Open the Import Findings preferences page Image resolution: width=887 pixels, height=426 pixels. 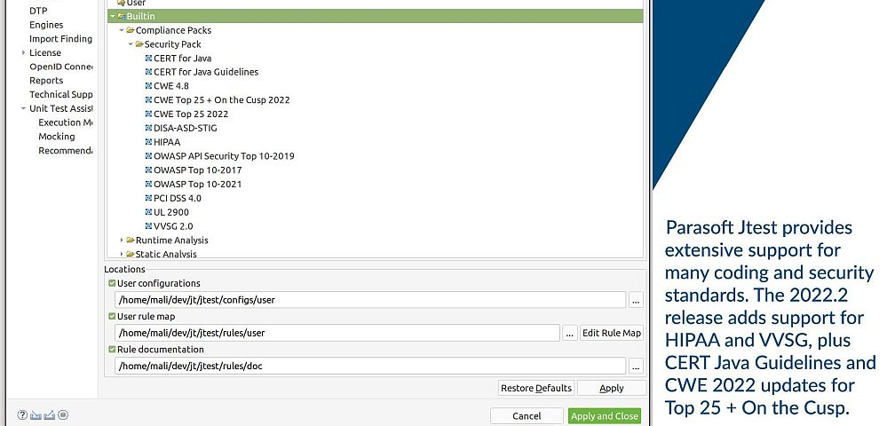(x=60, y=38)
